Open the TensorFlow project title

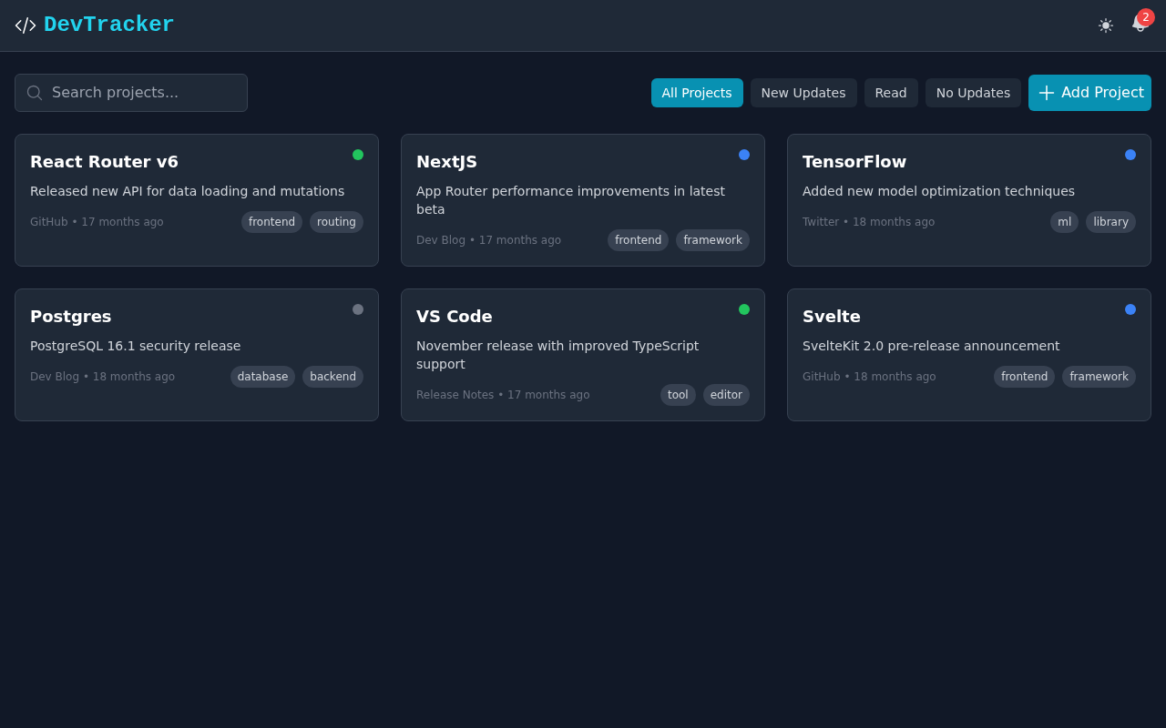854,162
